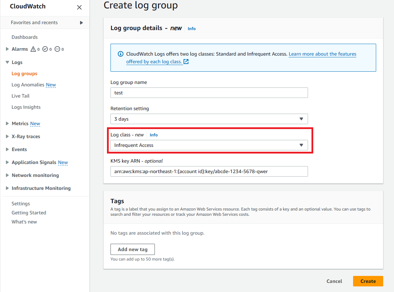Open the external link icon after the log class link
The height and width of the screenshot is (292, 394).
pos(186,61)
